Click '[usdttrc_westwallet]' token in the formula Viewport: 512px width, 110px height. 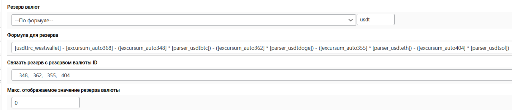[x=38, y=48]
